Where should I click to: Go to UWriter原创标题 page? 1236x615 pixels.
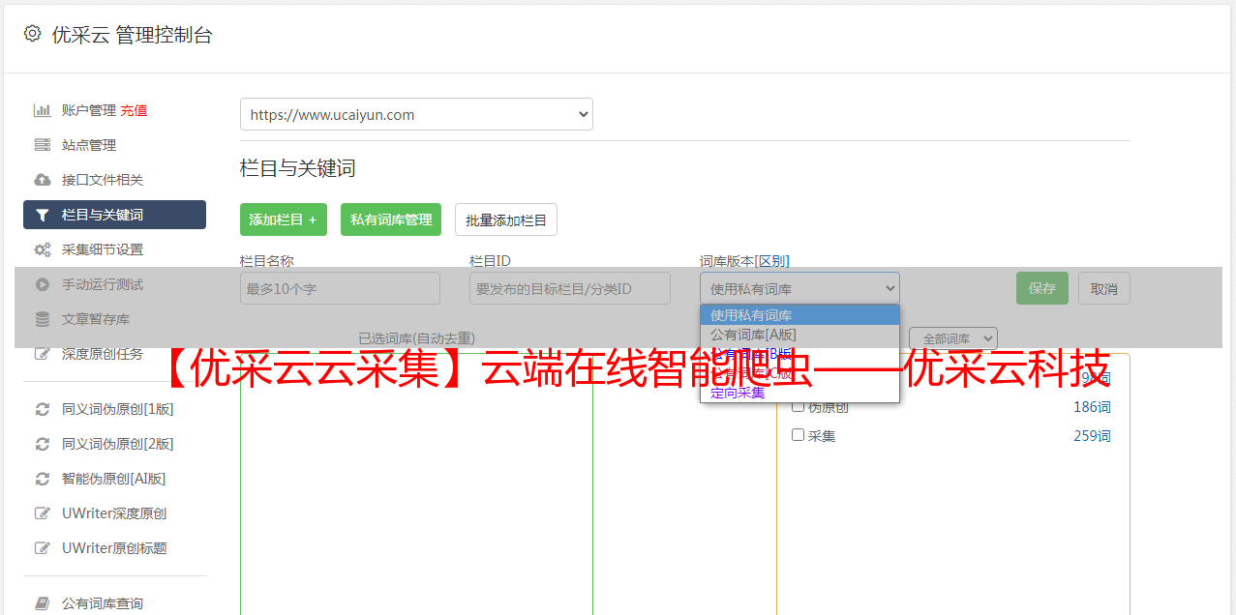(x=114, y=548)
